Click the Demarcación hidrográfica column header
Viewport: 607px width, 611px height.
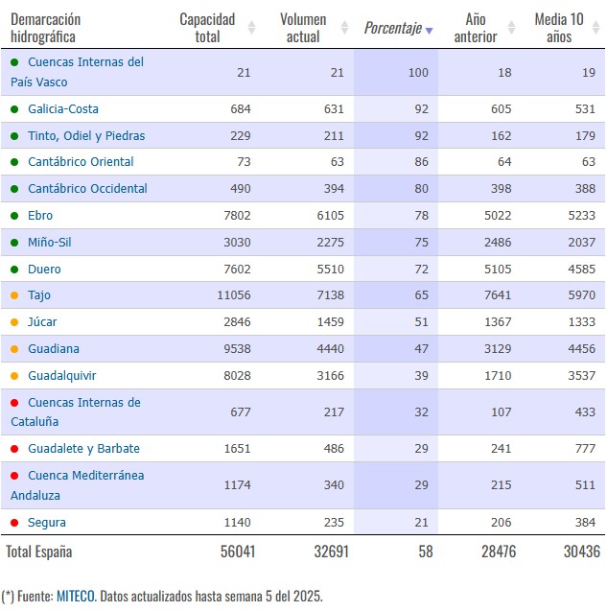46,28
